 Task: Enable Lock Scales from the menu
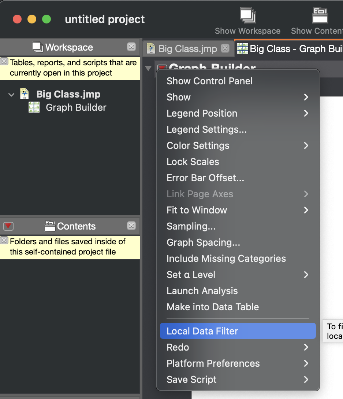pos(193,162)
